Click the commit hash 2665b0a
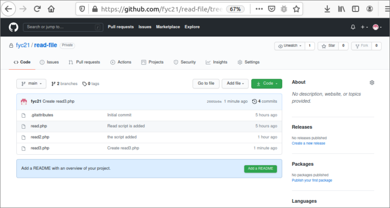Screen dimensions: 390x208 click(214, 101)
